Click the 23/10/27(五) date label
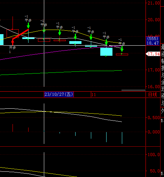The image size is (164, 177). click(x=59, y=94)
